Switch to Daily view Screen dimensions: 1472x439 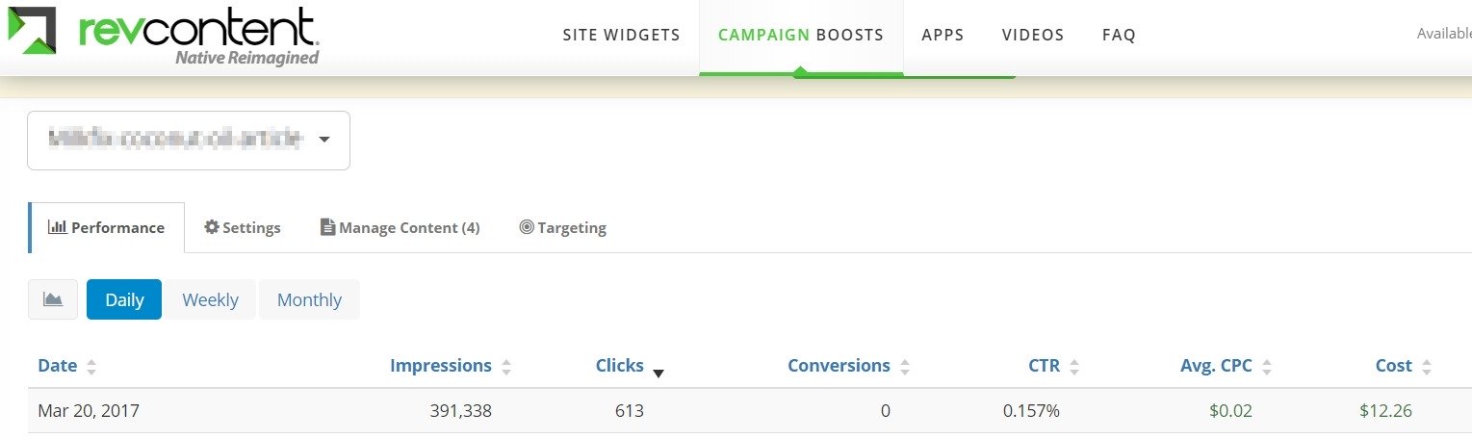[124, 299]
